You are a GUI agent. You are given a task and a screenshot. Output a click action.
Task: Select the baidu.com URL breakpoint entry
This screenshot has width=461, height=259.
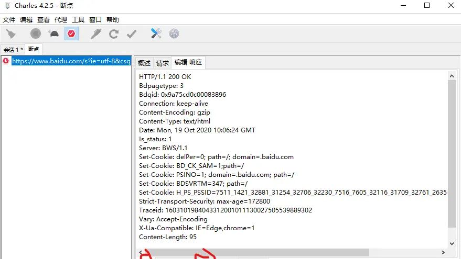71,61
